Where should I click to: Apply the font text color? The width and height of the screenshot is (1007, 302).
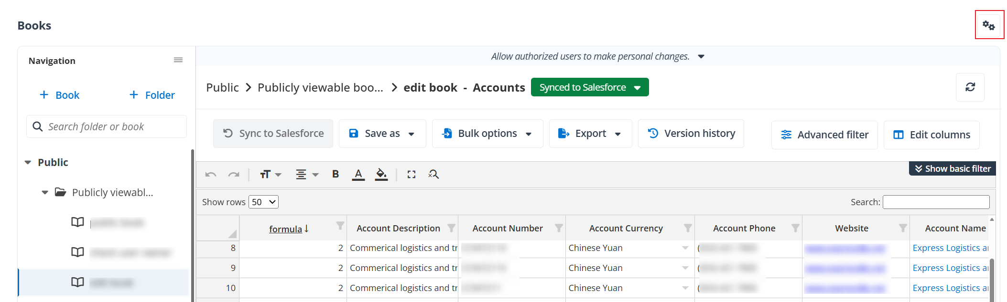click(358, 175)
